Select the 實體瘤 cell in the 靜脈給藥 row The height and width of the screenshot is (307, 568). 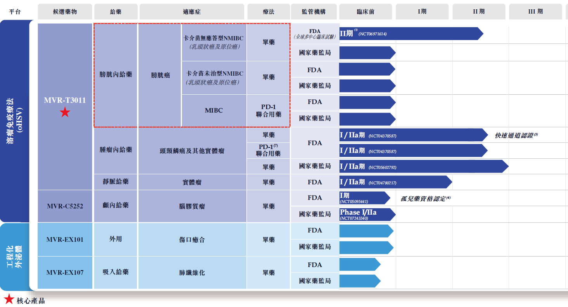coord(192,182)
